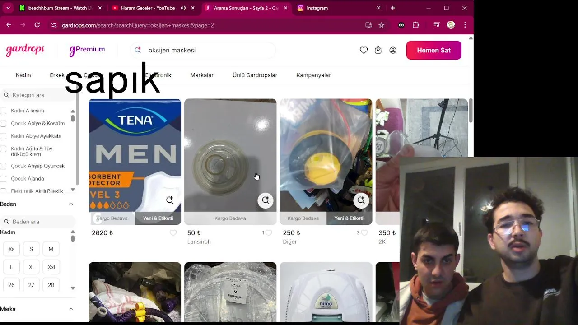The width and height of the screenshot is (578, 325).
Task: Open the browser extensions puzzle icon
Action: pos(416,25)
